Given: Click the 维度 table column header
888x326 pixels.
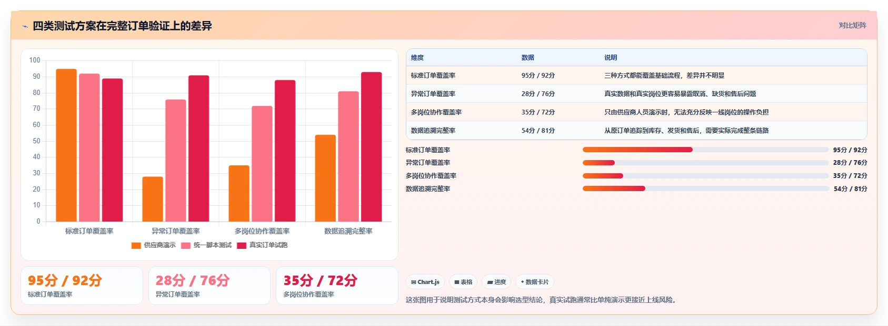Looking at the screenshot, I should tap(417, 58).
